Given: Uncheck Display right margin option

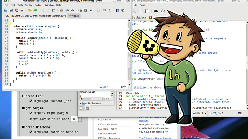Looking at the screenshot, I should (x=31, y=113).
